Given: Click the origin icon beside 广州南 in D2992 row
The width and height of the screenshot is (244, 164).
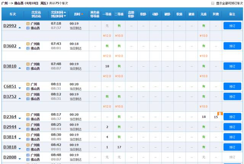Looking at the screenshot, I should (x=28, y=24).
